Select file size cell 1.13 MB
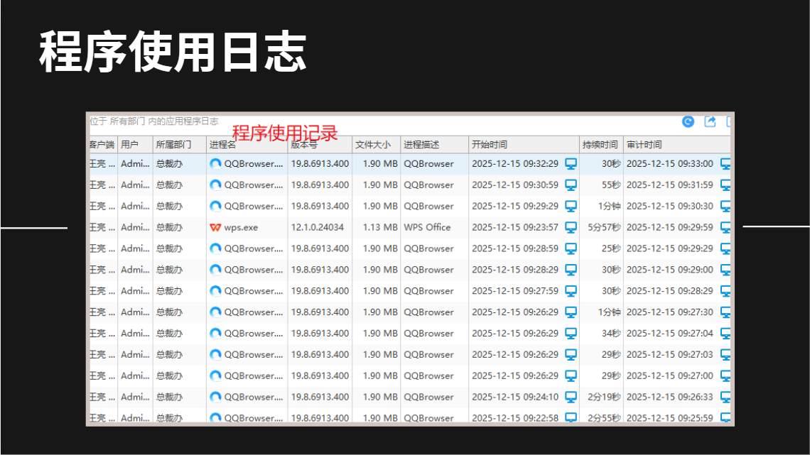 pos(380,227)
